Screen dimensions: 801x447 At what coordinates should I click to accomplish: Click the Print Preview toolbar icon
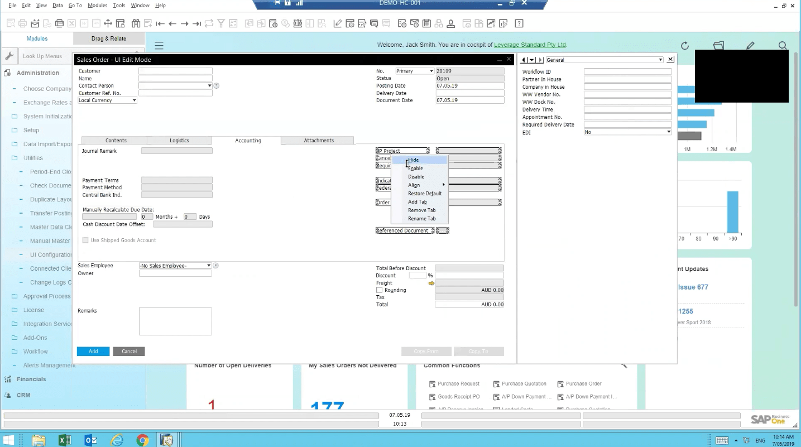pos(11,23)
